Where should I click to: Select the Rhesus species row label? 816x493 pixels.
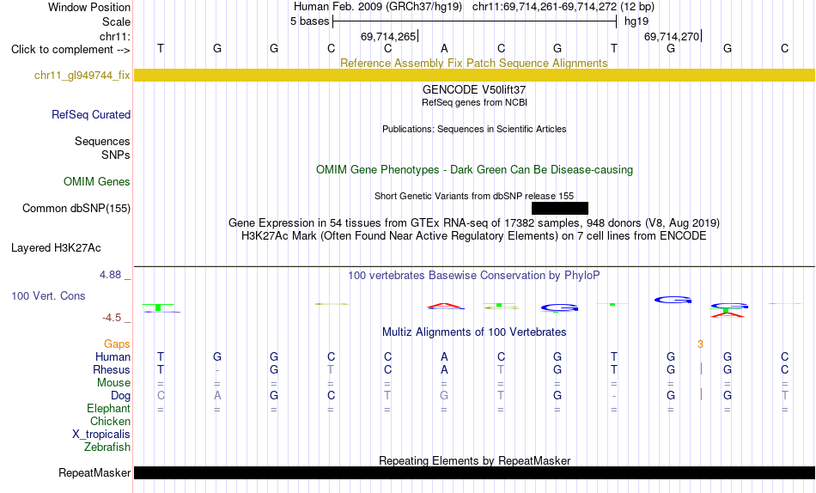tap(112, 369)
